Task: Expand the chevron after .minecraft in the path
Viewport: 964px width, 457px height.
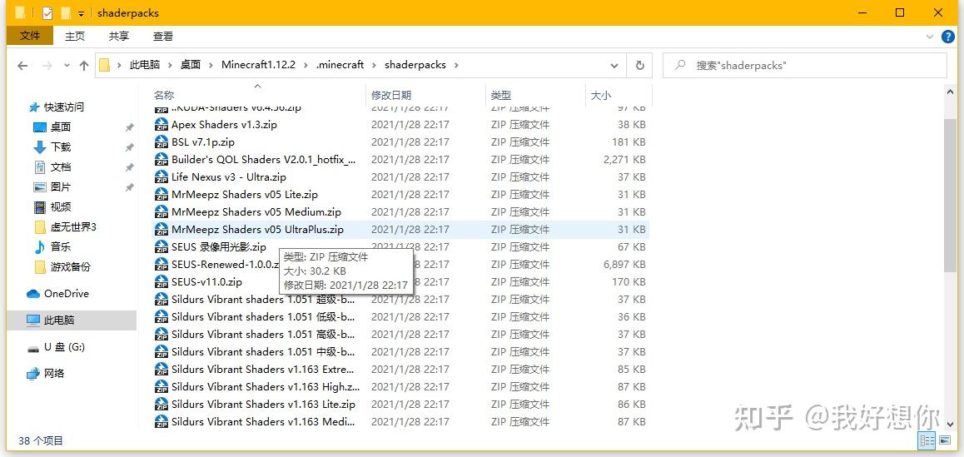Action: (374, 65)
